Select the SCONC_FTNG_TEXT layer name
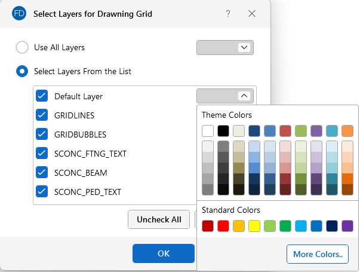The height and width of the screenshot is (272, 360). [x=90, y=154]
